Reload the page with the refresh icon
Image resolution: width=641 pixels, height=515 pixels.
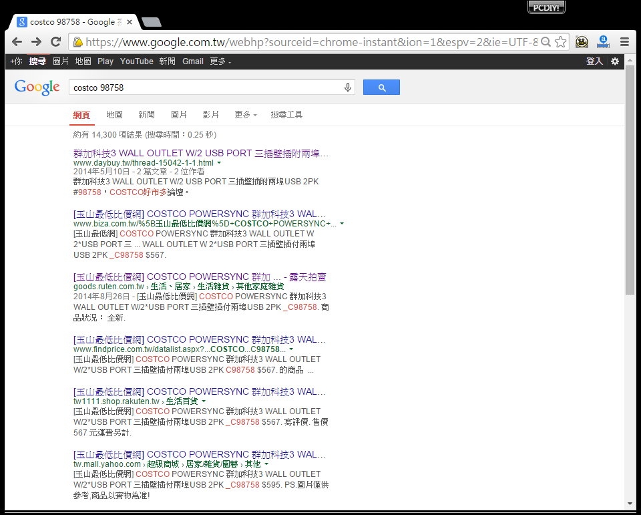[56, 41]
